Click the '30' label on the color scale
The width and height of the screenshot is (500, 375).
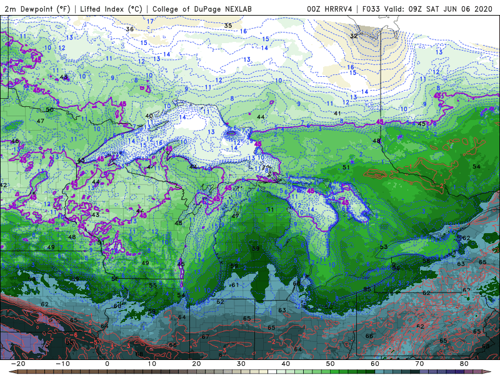(x=241, y=364)
